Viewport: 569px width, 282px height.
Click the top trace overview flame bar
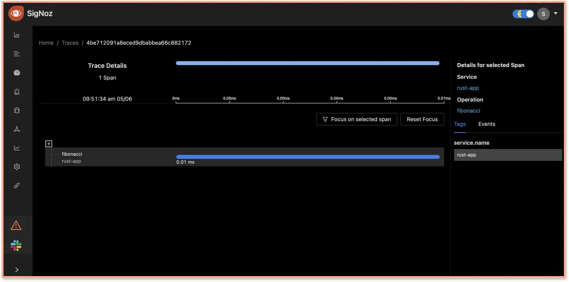click(308, 63)
